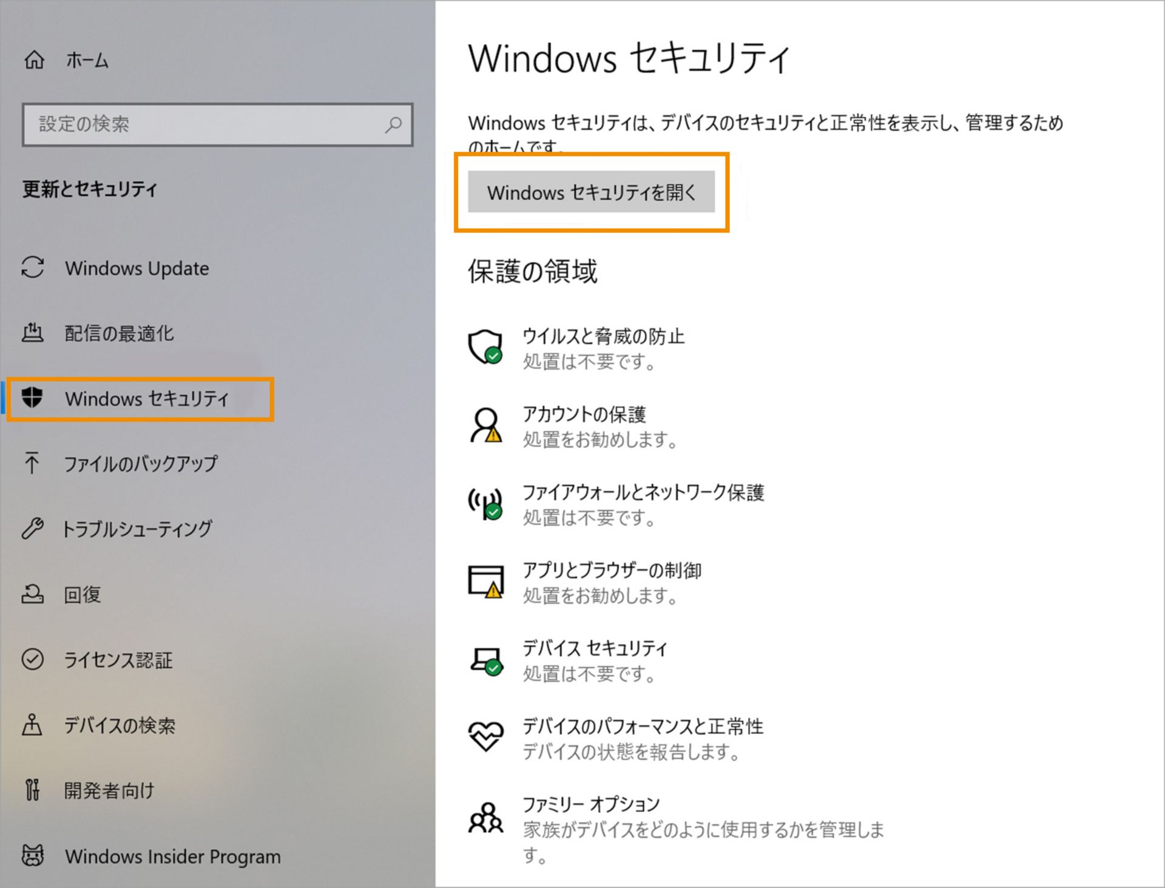The height and width of the screenshot is (888, 1165).
Task: Click 処置をお勧めします under アカウントの保護
Action: point(600,439)
